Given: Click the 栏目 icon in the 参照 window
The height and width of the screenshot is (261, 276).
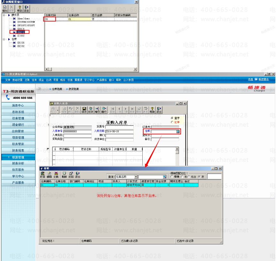Looking at the screenshot, I should (43, 175).
